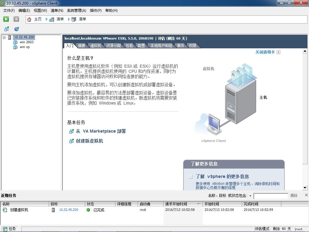Image resolution: width=309 pixels, height=232 pixels.
Task: Click the new resource pool toolbar icon
Action: coord(17,29)
